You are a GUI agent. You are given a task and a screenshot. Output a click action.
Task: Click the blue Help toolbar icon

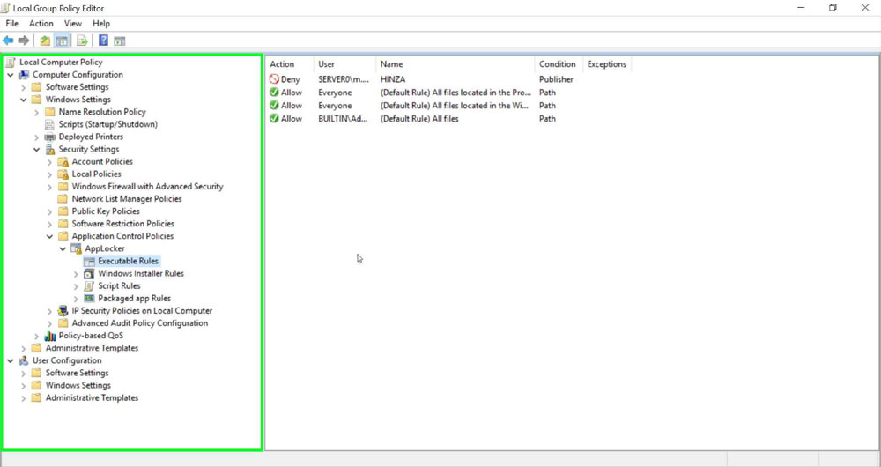(103, 41)
